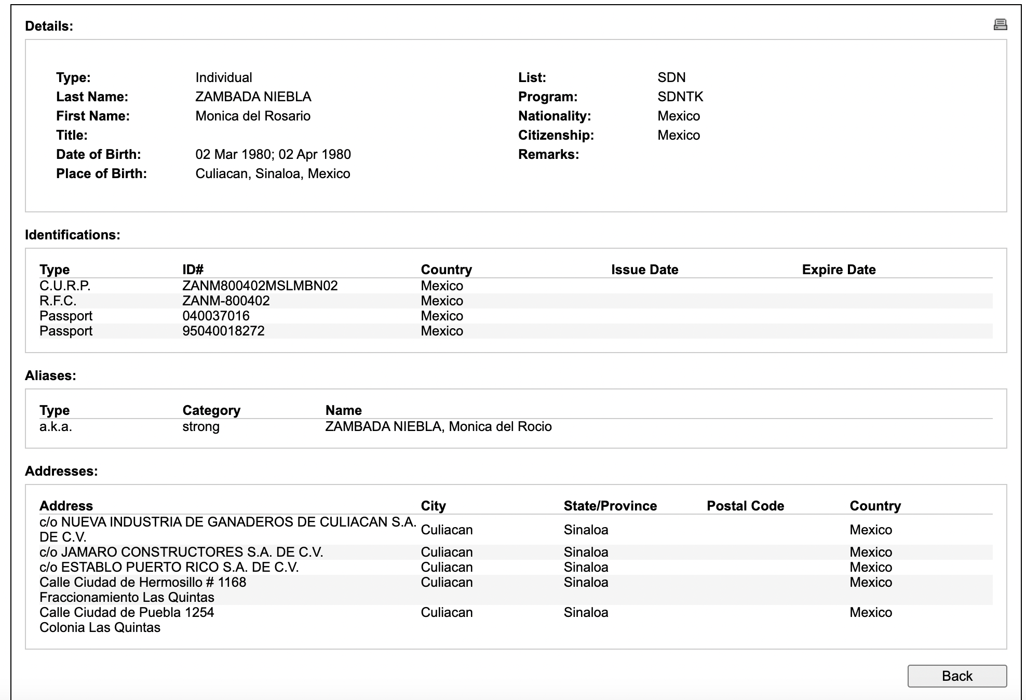The height and width of the screenshot is (700, 1026).
Task: Click the R.F.C. ID ZANM-800402
Action: tap(226, 301)
